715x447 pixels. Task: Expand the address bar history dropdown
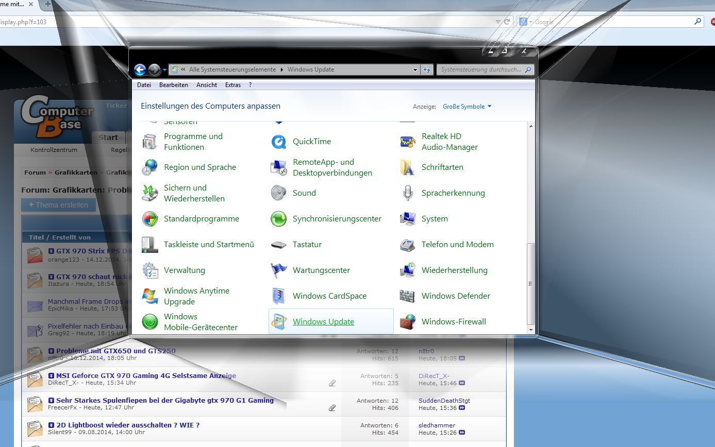click(415, 70)
